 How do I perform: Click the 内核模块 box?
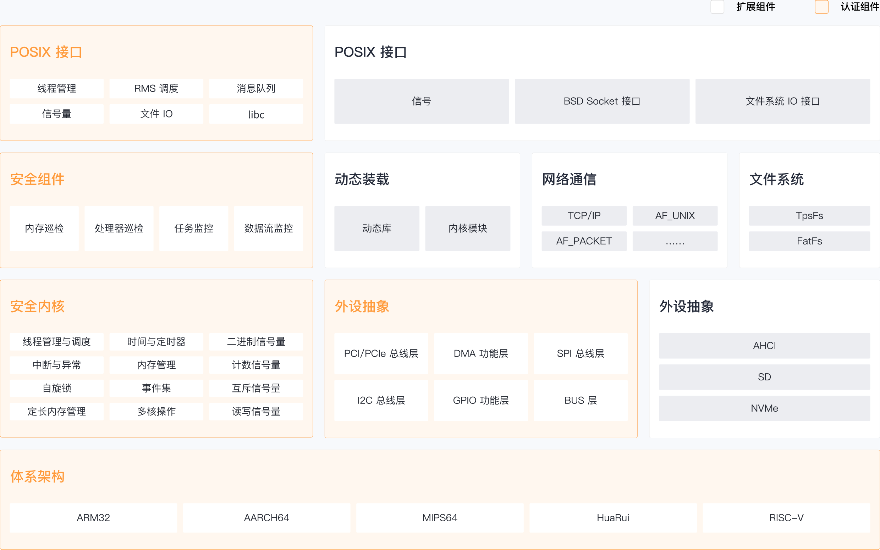click(468, 229)
